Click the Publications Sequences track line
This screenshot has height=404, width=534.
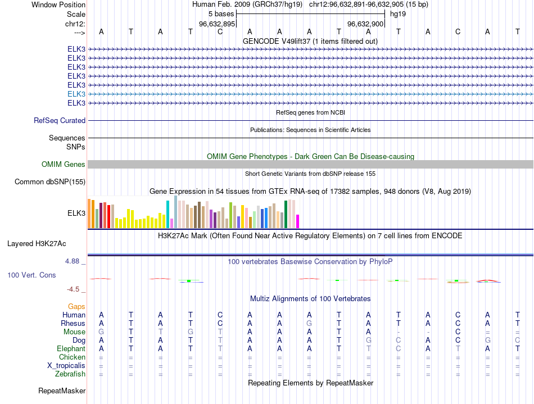tap(311, 138)
